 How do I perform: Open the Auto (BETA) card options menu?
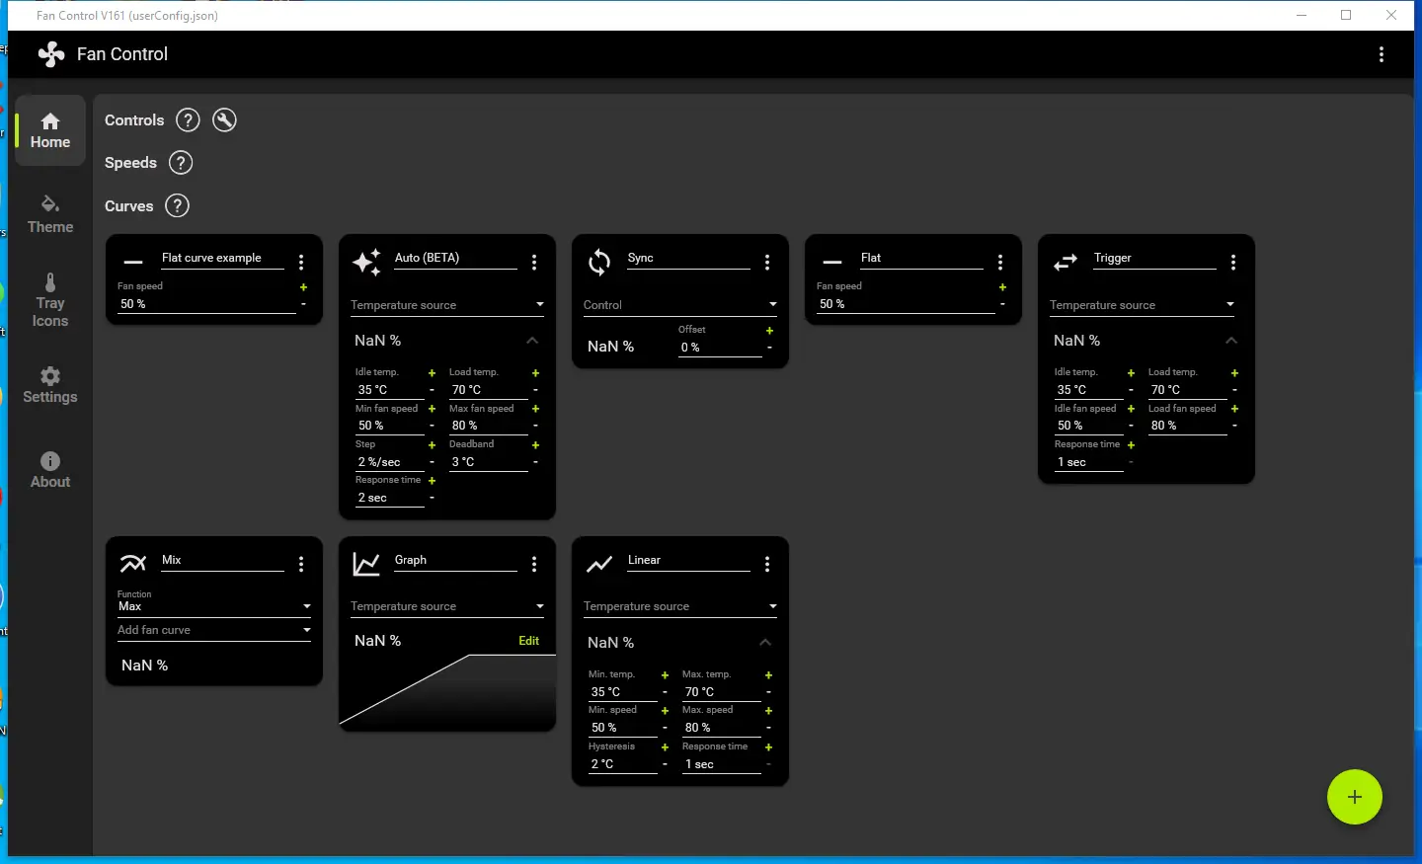534,262
